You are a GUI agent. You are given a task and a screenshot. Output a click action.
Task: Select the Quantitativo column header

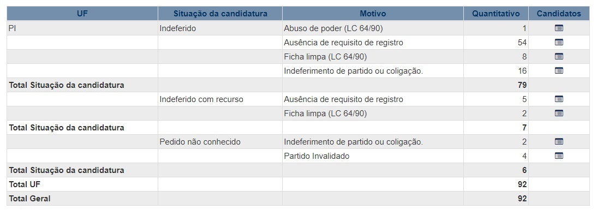(x=495, y=14)
